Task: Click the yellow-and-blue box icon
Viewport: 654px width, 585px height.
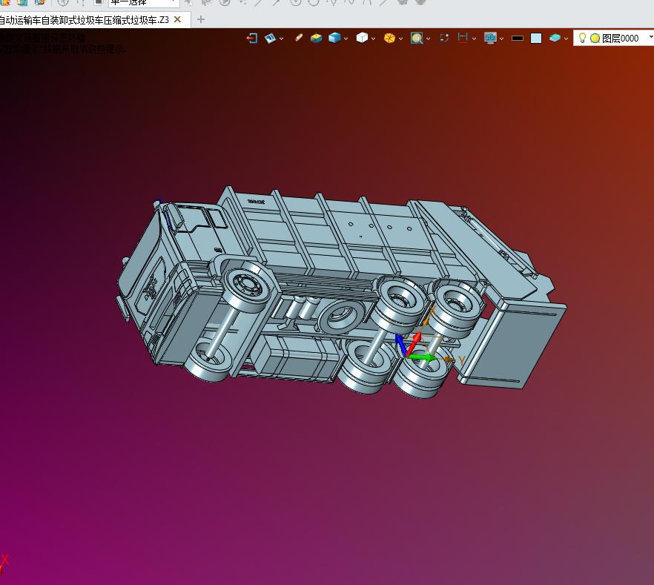Action: tap(316, 38)
